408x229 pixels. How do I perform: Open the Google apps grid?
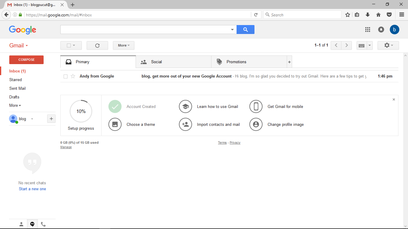(368, 30)
